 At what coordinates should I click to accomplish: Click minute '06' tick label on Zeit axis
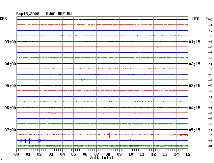(x=85, y=154)
